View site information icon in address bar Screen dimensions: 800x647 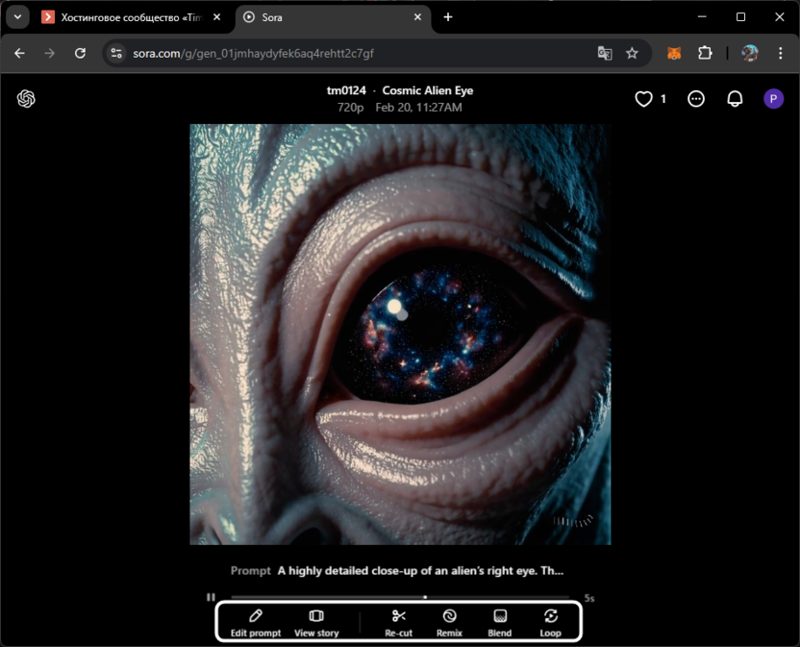116,53
